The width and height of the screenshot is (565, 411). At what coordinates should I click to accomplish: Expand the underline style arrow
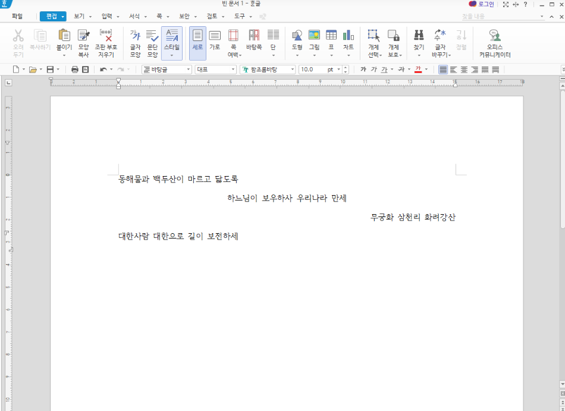point(392,70)
